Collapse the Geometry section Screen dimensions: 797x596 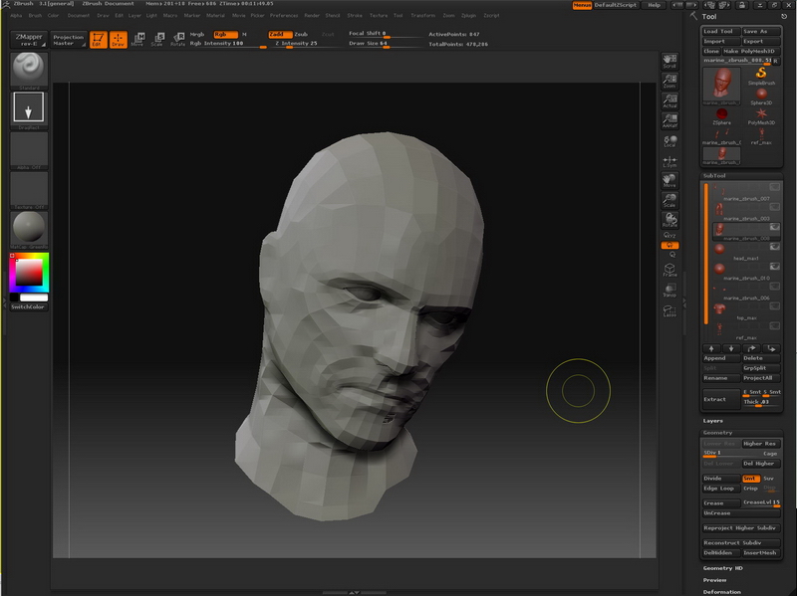tap(717, 433)
